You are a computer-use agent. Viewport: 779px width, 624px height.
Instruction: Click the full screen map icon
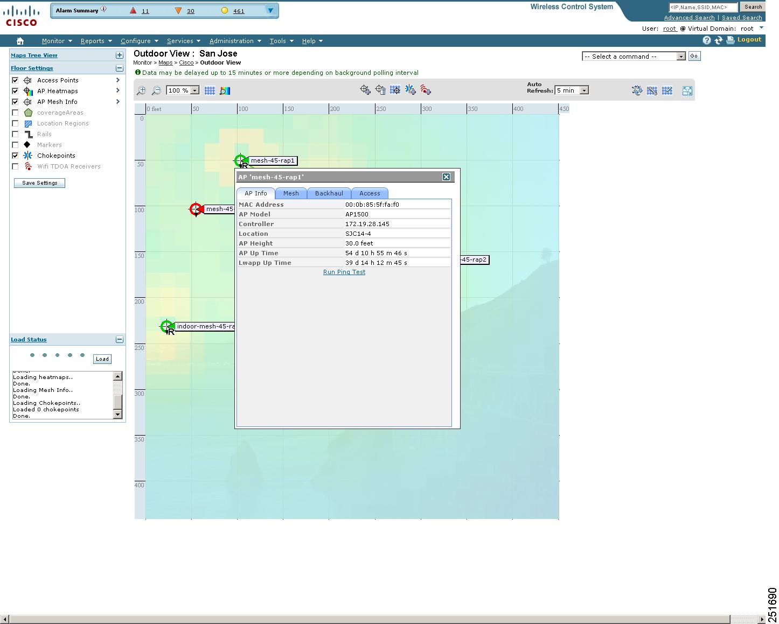coord(687,90)
